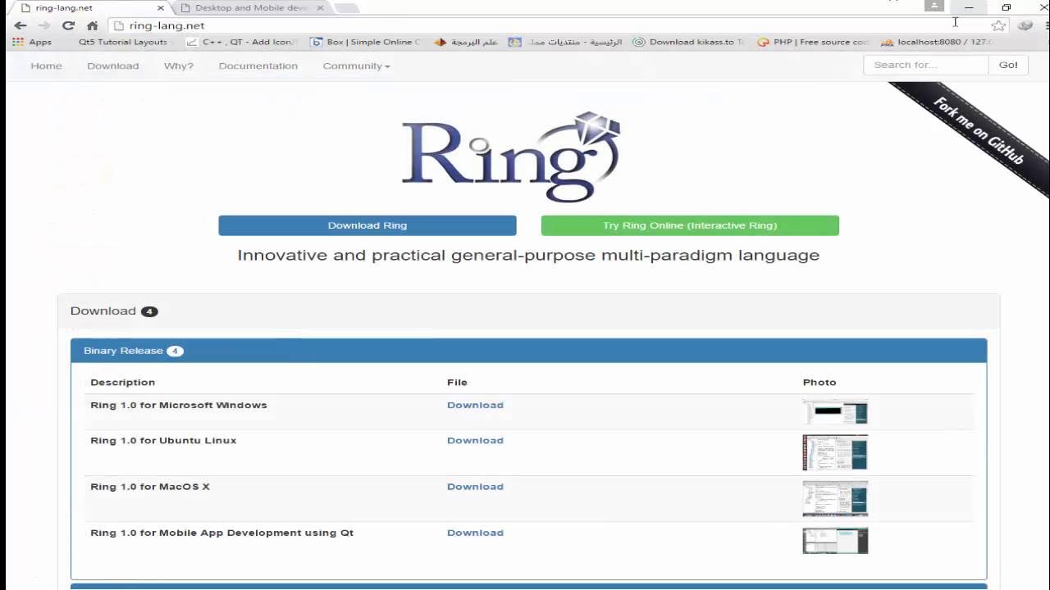Open the Qt5 Tutorial Layouts bookmark
Image resolution: width=1050 pixels, height=590 pixels.
coord(122,42)
